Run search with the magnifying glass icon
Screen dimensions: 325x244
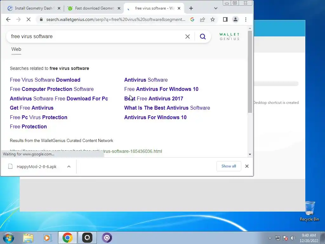point(203,37)
